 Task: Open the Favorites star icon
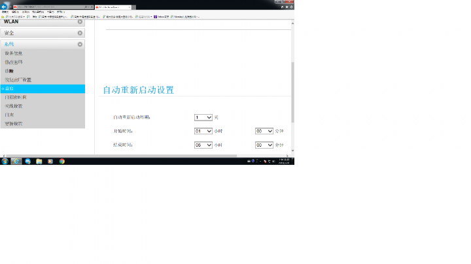click(x=287, y=7)
